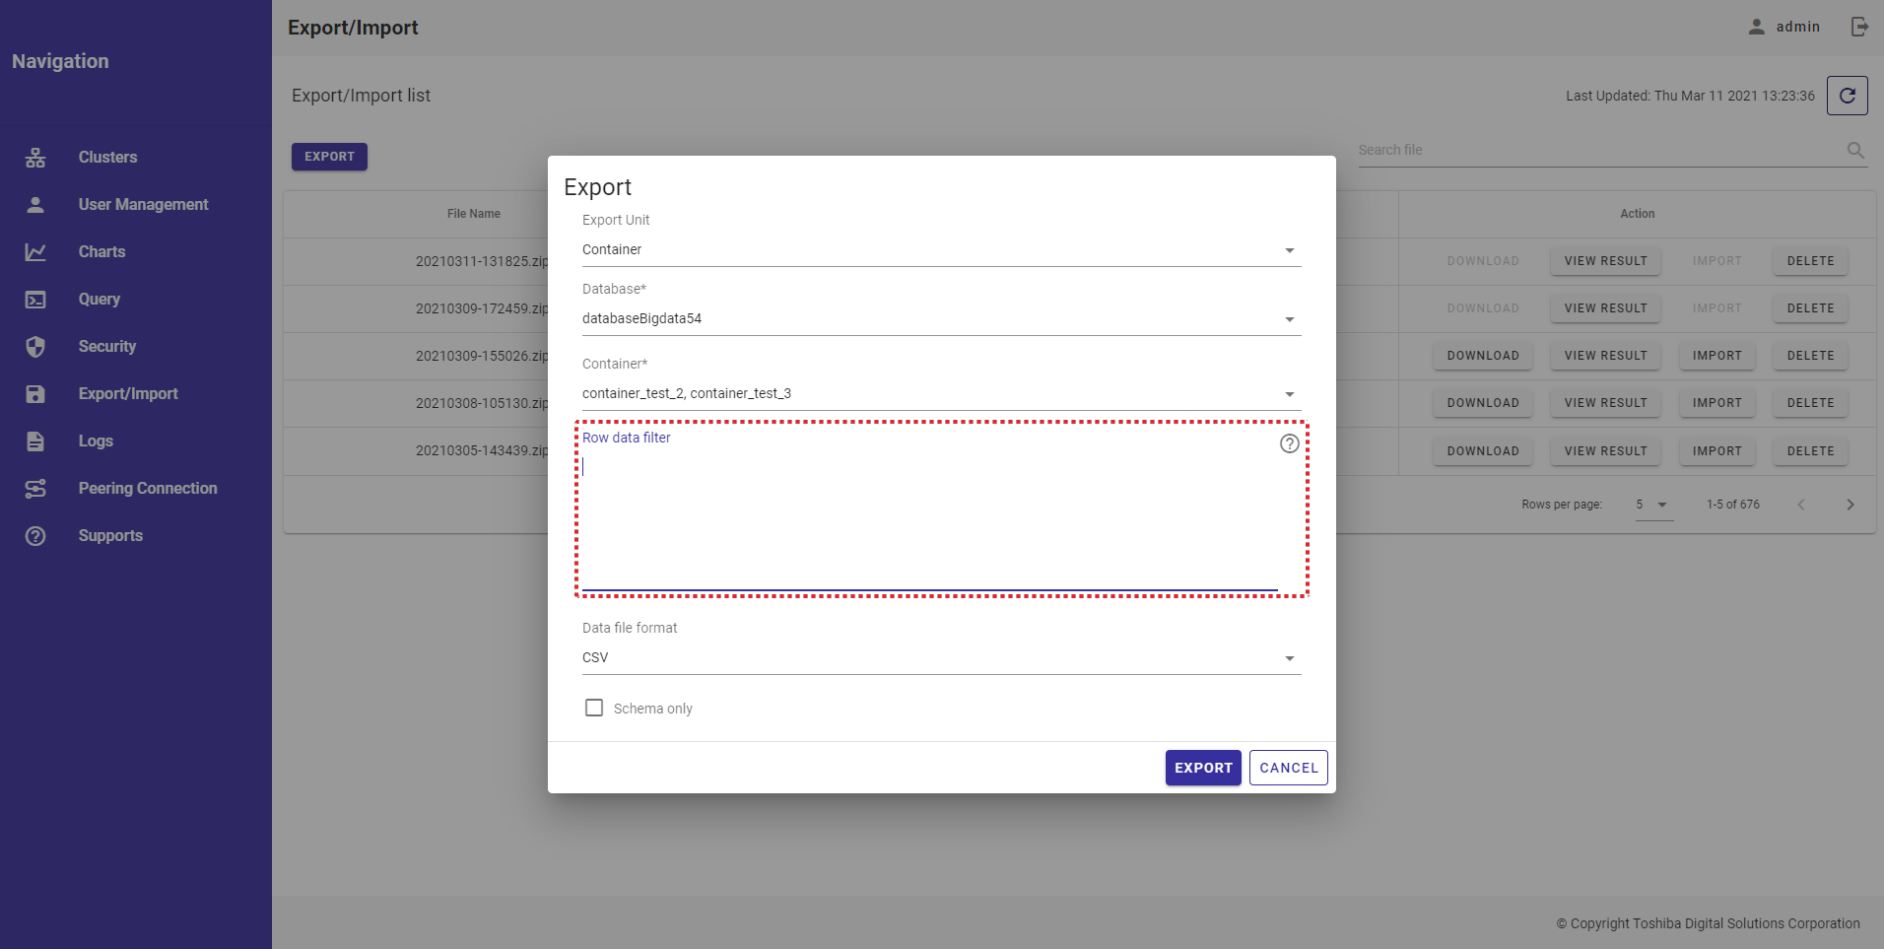Image resolution: width=1884 pixels, height=949 pixels.
Task: Go to previous page of file list
Action: pos(1801,505)
